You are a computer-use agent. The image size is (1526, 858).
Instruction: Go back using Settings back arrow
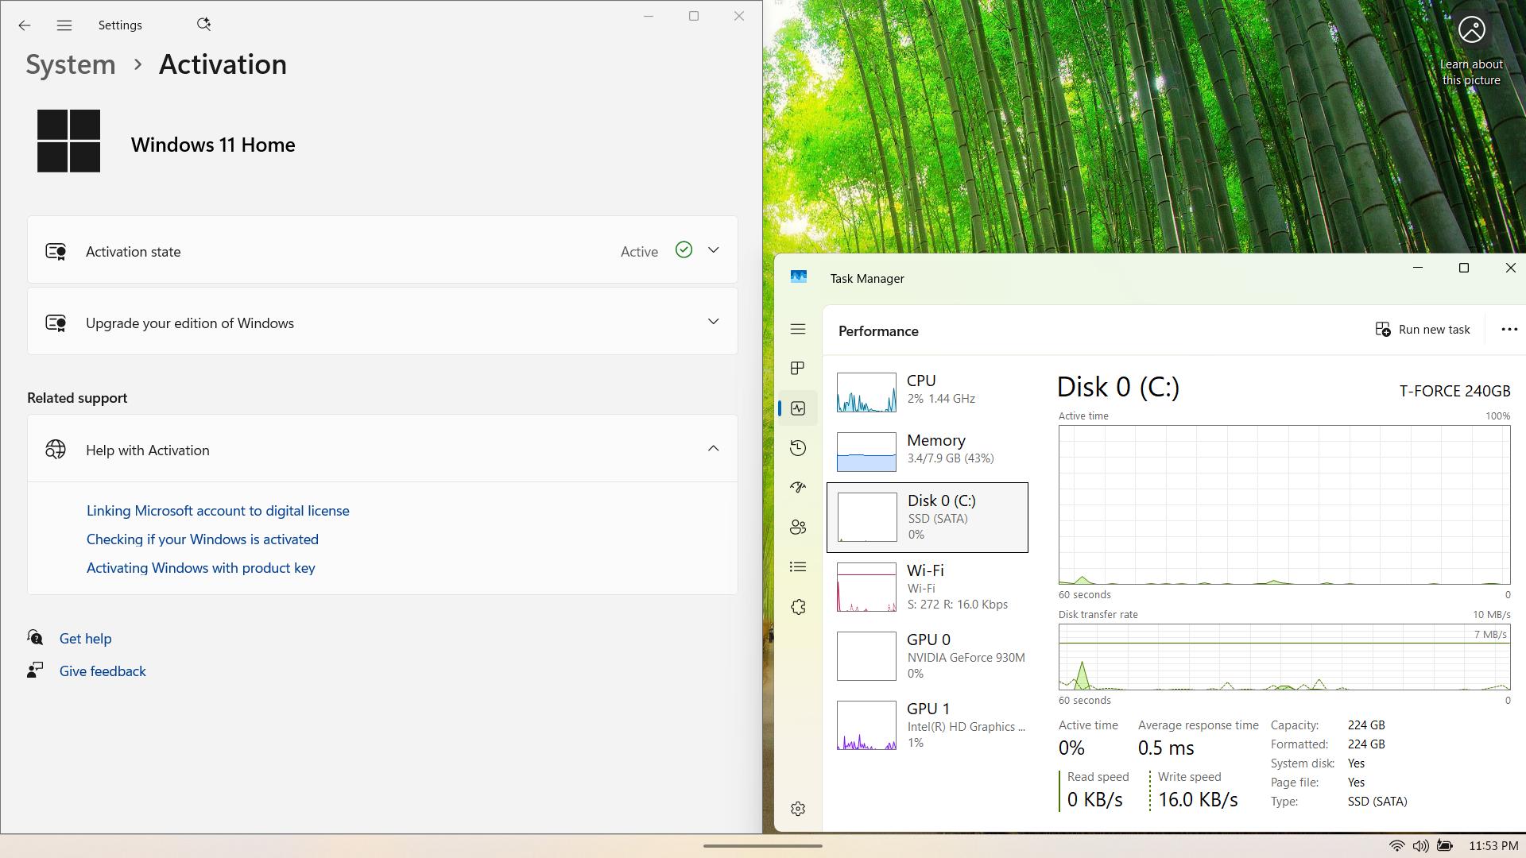click(25, 25)
